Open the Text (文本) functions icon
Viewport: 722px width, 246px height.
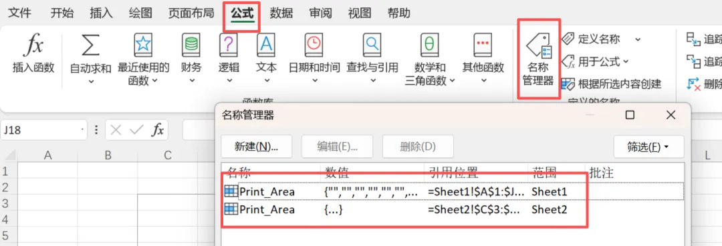(265, 45)
